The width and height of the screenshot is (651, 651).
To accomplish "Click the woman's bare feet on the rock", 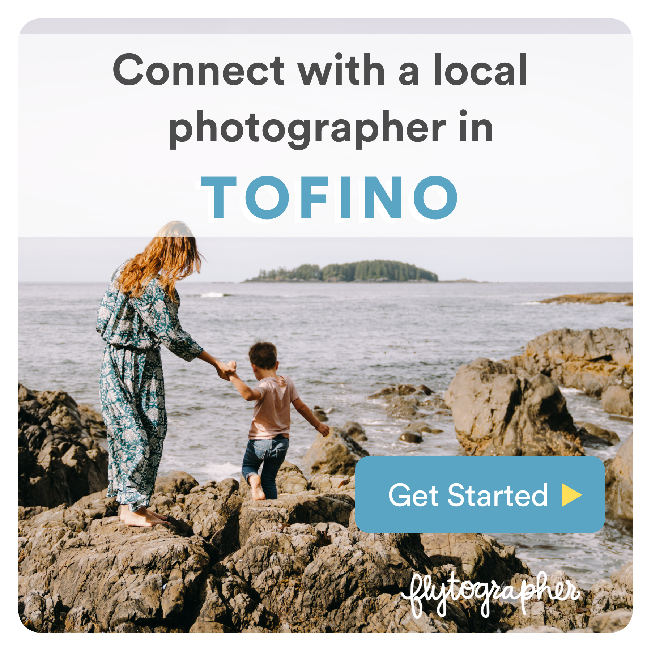I will click(x=143, y=517).
